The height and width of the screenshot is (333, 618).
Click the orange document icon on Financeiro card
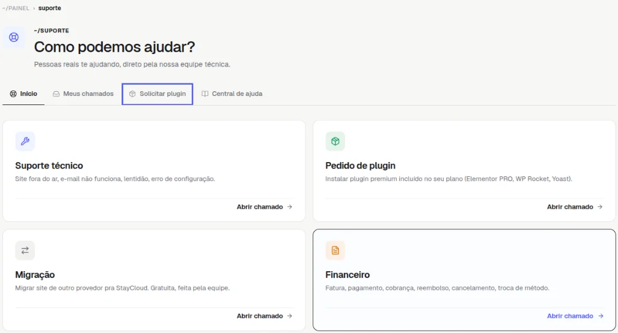[x=335, y=250]
